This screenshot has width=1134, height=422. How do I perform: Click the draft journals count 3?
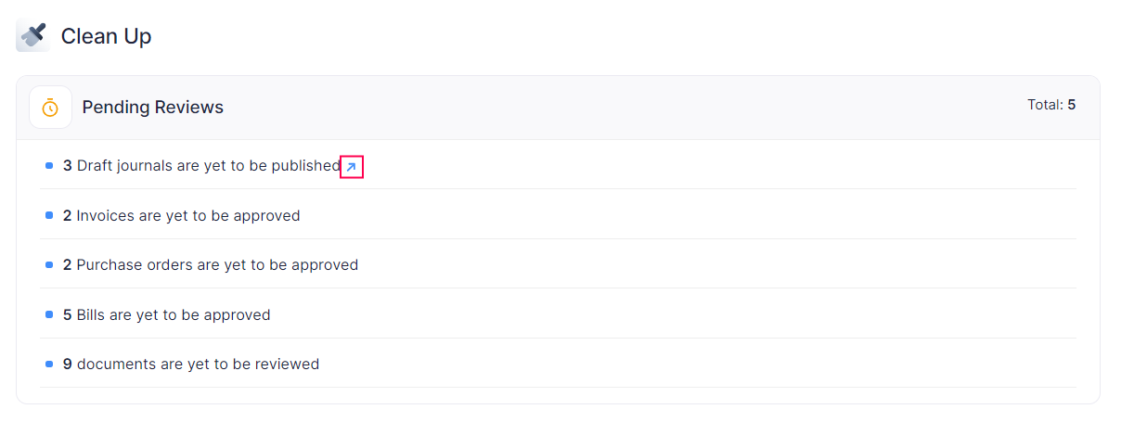click(x=67, y=166)
